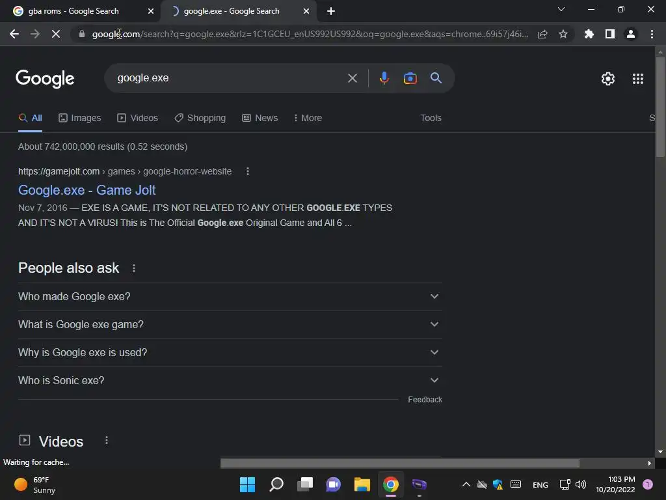Open the clock showing 1:03 PM

click(615, 484)
